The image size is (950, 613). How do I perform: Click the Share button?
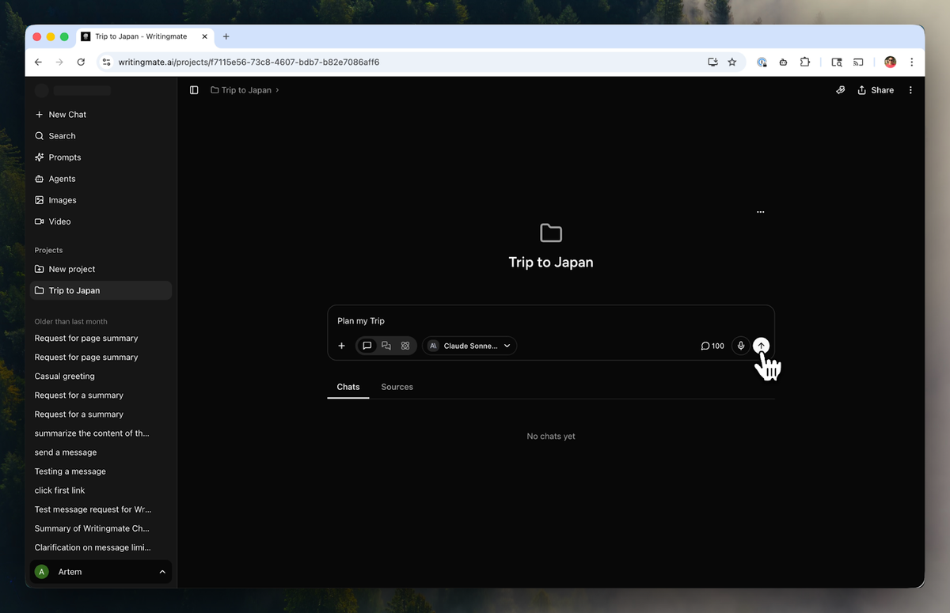876,90
